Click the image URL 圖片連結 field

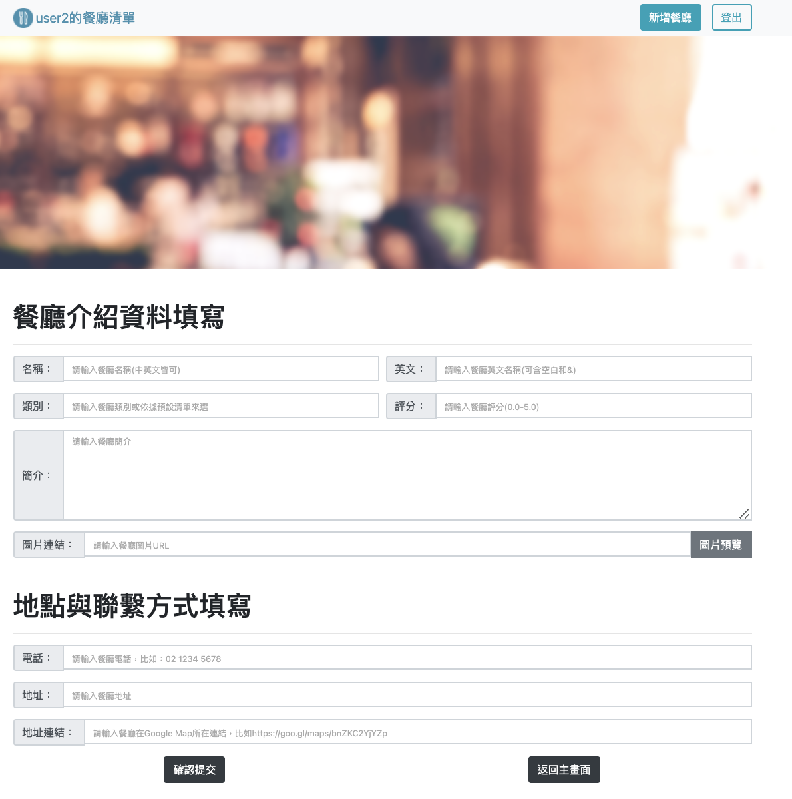[388, 544]
